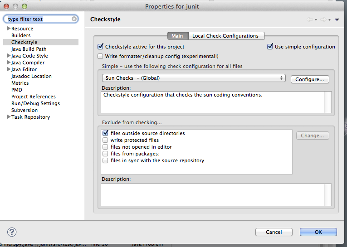The image size is (347, 247).
Task: Disable Use simple configuration checkbox
Action: point(270,47)
